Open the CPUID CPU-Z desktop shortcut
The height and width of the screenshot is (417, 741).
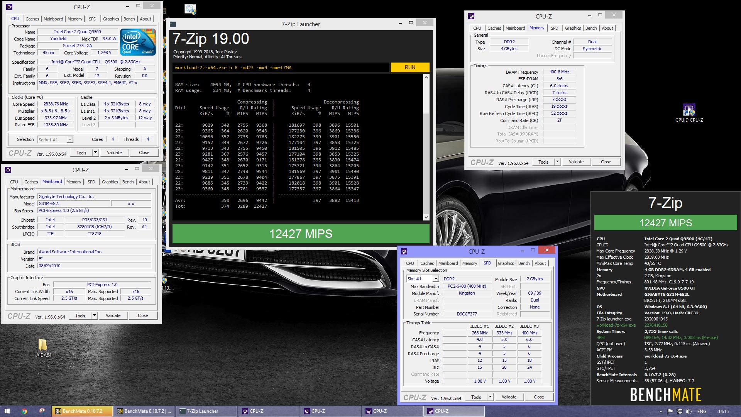tap(689, 113)
